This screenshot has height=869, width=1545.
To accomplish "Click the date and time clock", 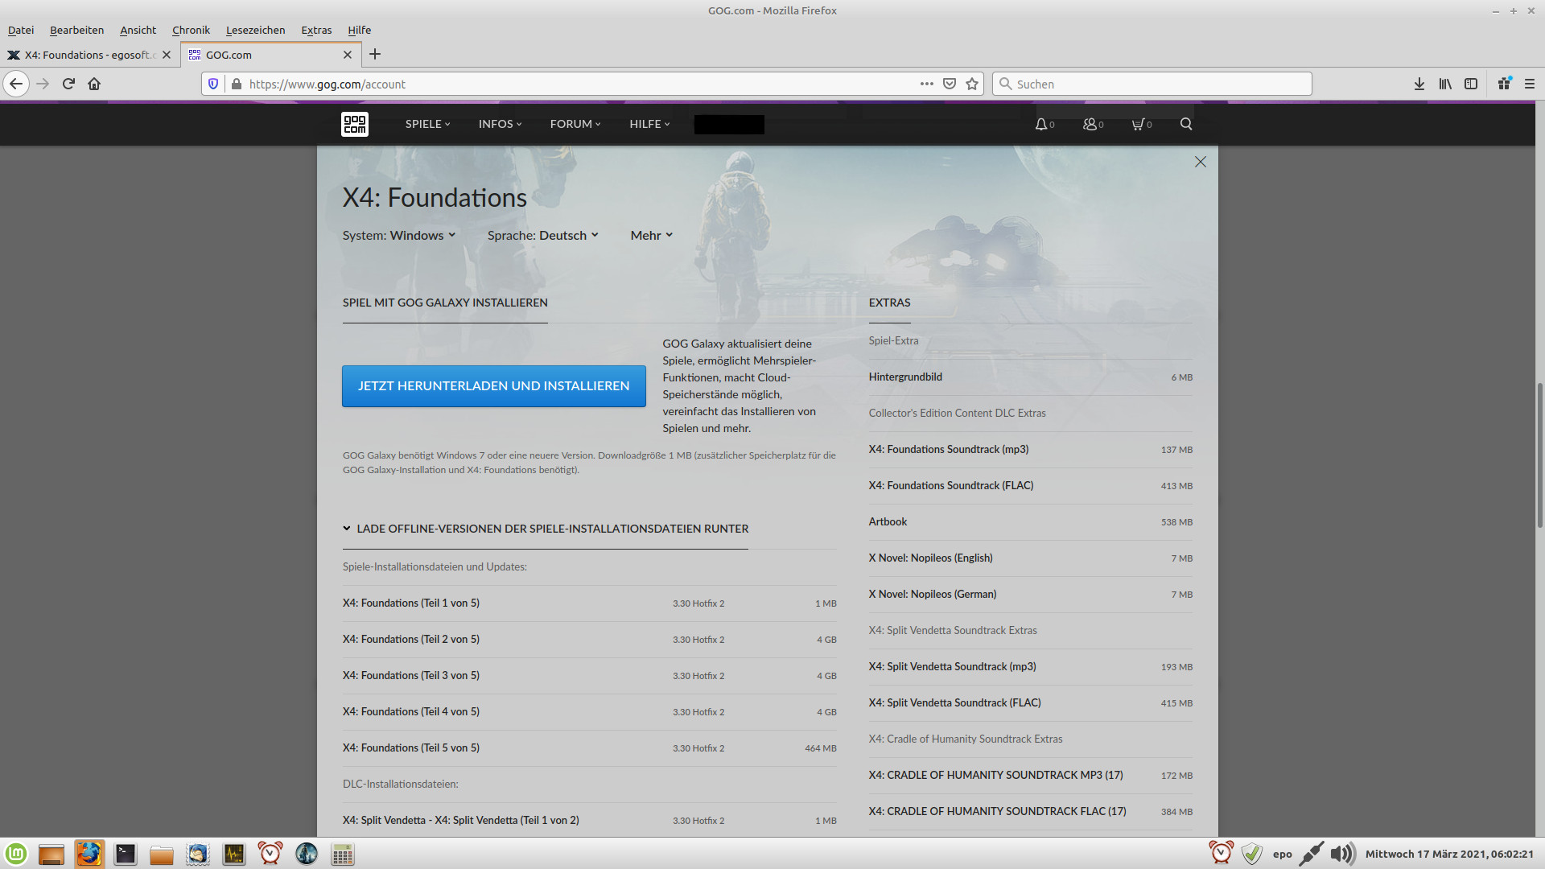I will tap(1449, 854).
